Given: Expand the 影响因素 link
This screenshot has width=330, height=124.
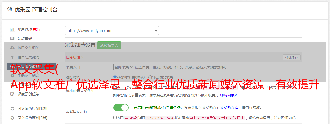Looking at the screenshot, I should 228,95.
